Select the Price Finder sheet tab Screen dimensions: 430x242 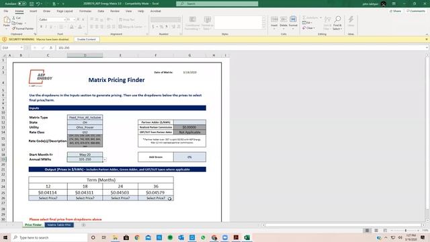point(33,225)
